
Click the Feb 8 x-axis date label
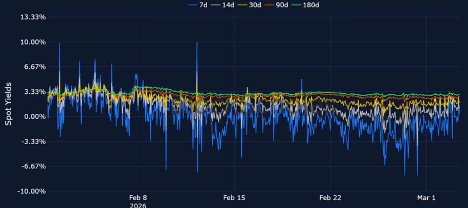[x=138, y=198]
